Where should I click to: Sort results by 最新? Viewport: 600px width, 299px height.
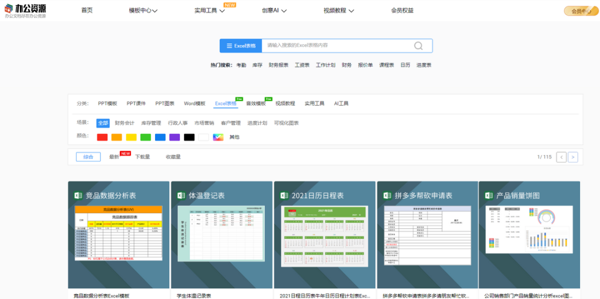pos(114,157)
